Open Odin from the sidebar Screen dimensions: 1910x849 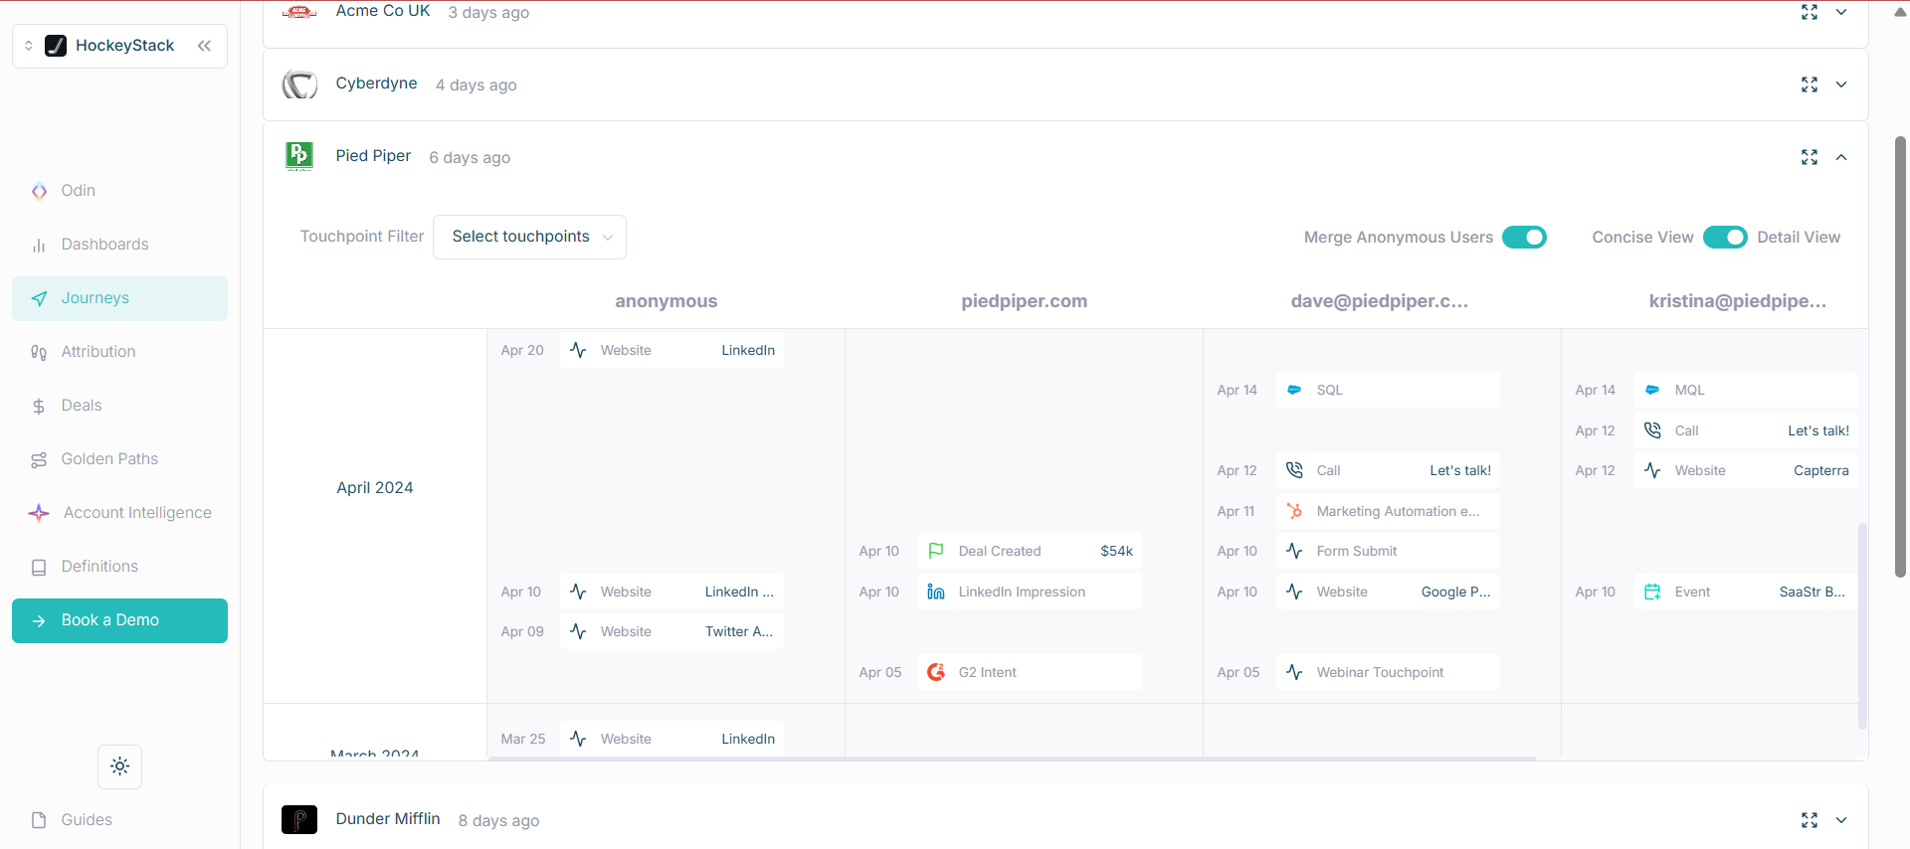(x=119, y=191)
